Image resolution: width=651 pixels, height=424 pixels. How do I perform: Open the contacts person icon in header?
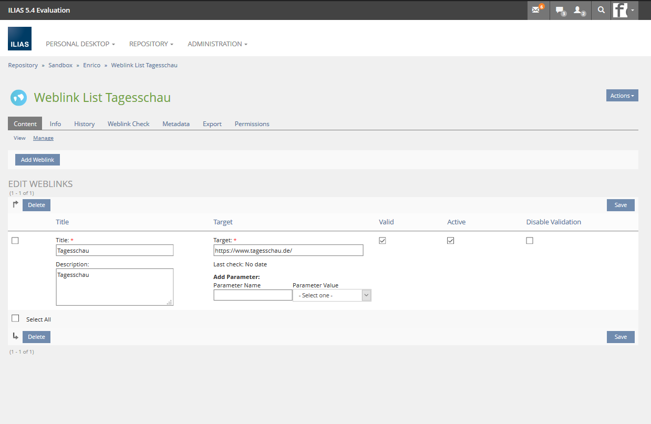[579, 10]
